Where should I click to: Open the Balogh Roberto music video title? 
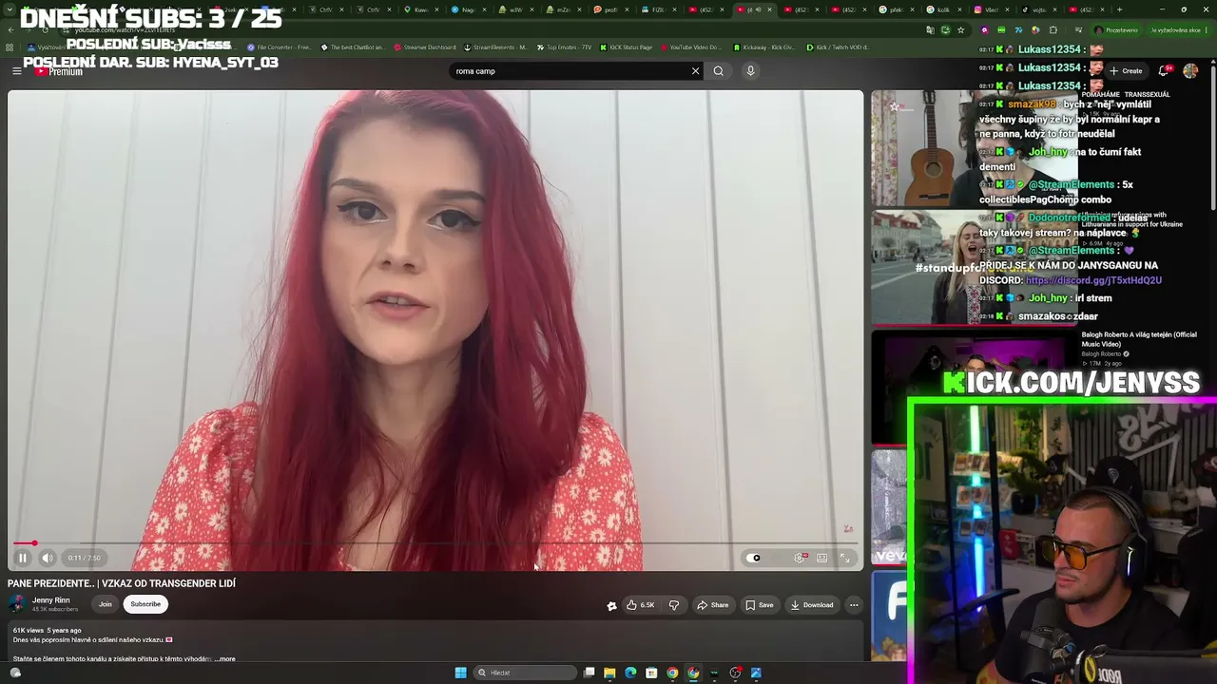1139,339
